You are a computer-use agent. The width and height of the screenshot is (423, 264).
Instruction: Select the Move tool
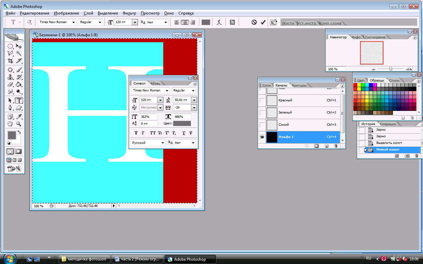click(x=19, y=47)
